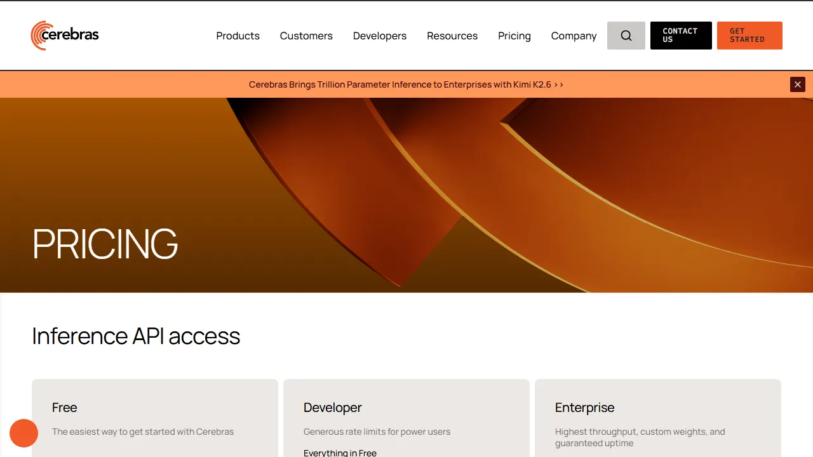This screenshot has height=457, width=813.
Task: Open the search icon button
Action: click(x=626, y=36)
